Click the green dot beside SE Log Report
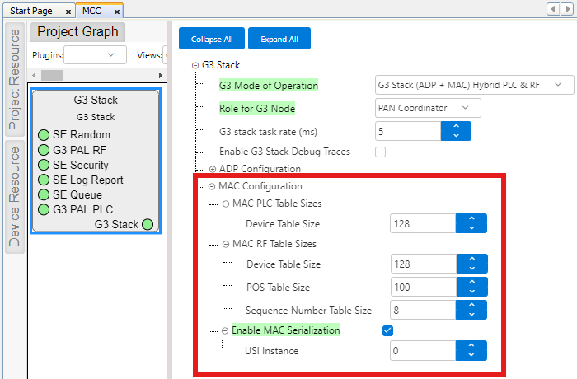The image size is (577, 379). click(44, 180)
